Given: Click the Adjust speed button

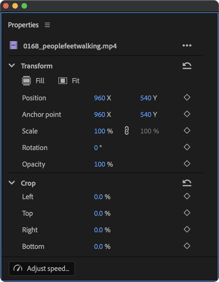Looking at the screenshot, I should pos(42,268).
